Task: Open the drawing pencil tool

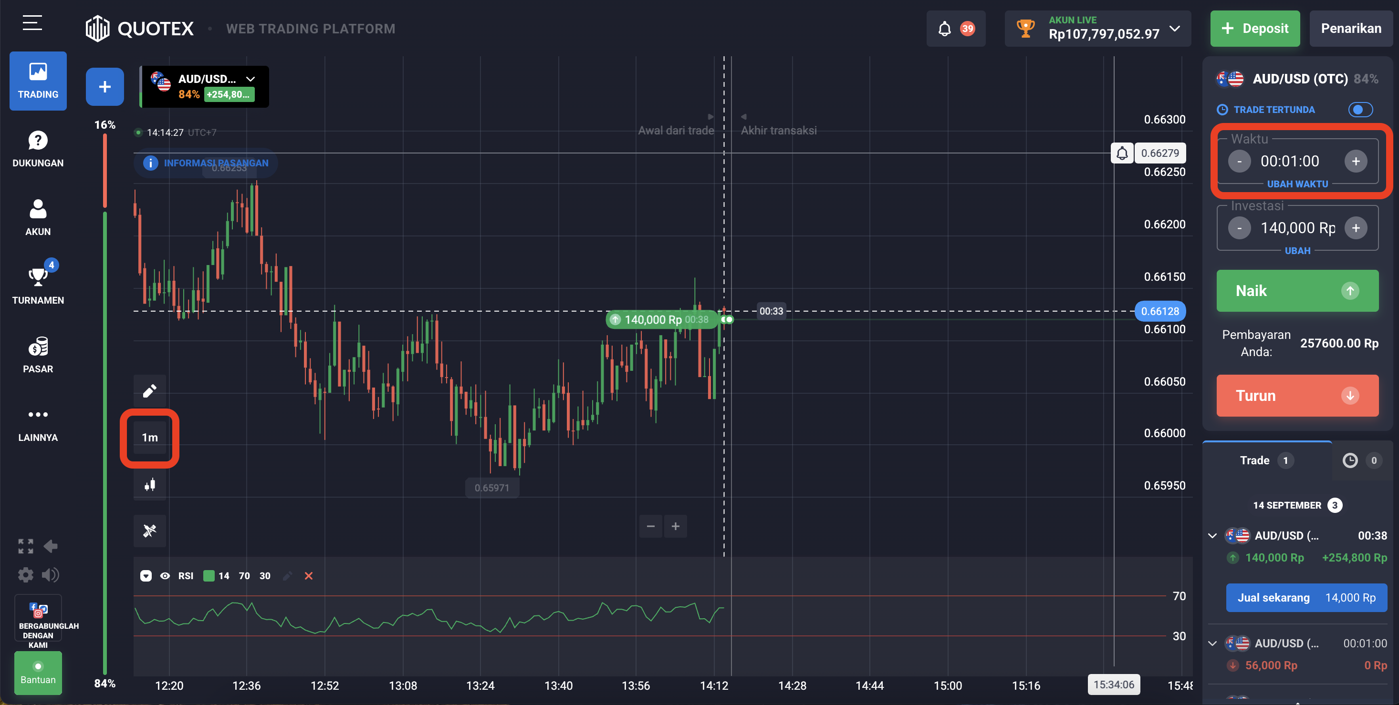Action: coord(149,391)
